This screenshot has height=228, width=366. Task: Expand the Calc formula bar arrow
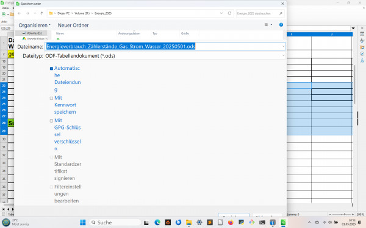click(x=353, y=28)
